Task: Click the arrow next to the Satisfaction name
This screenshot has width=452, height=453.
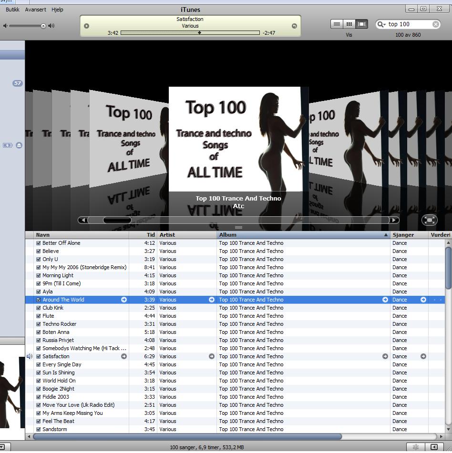Action: [x=124, y=356]
